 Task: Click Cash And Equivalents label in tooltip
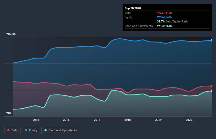coord(139,26)
